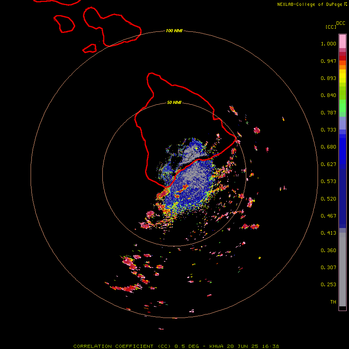Click the [CC] units label
349x349 pixels.
point(331,27)
